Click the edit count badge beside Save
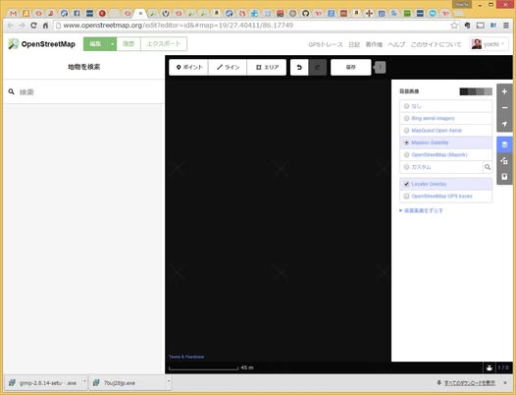Image resolution: width=516 pixels, height=395 pixels. (x=380, y=67)
